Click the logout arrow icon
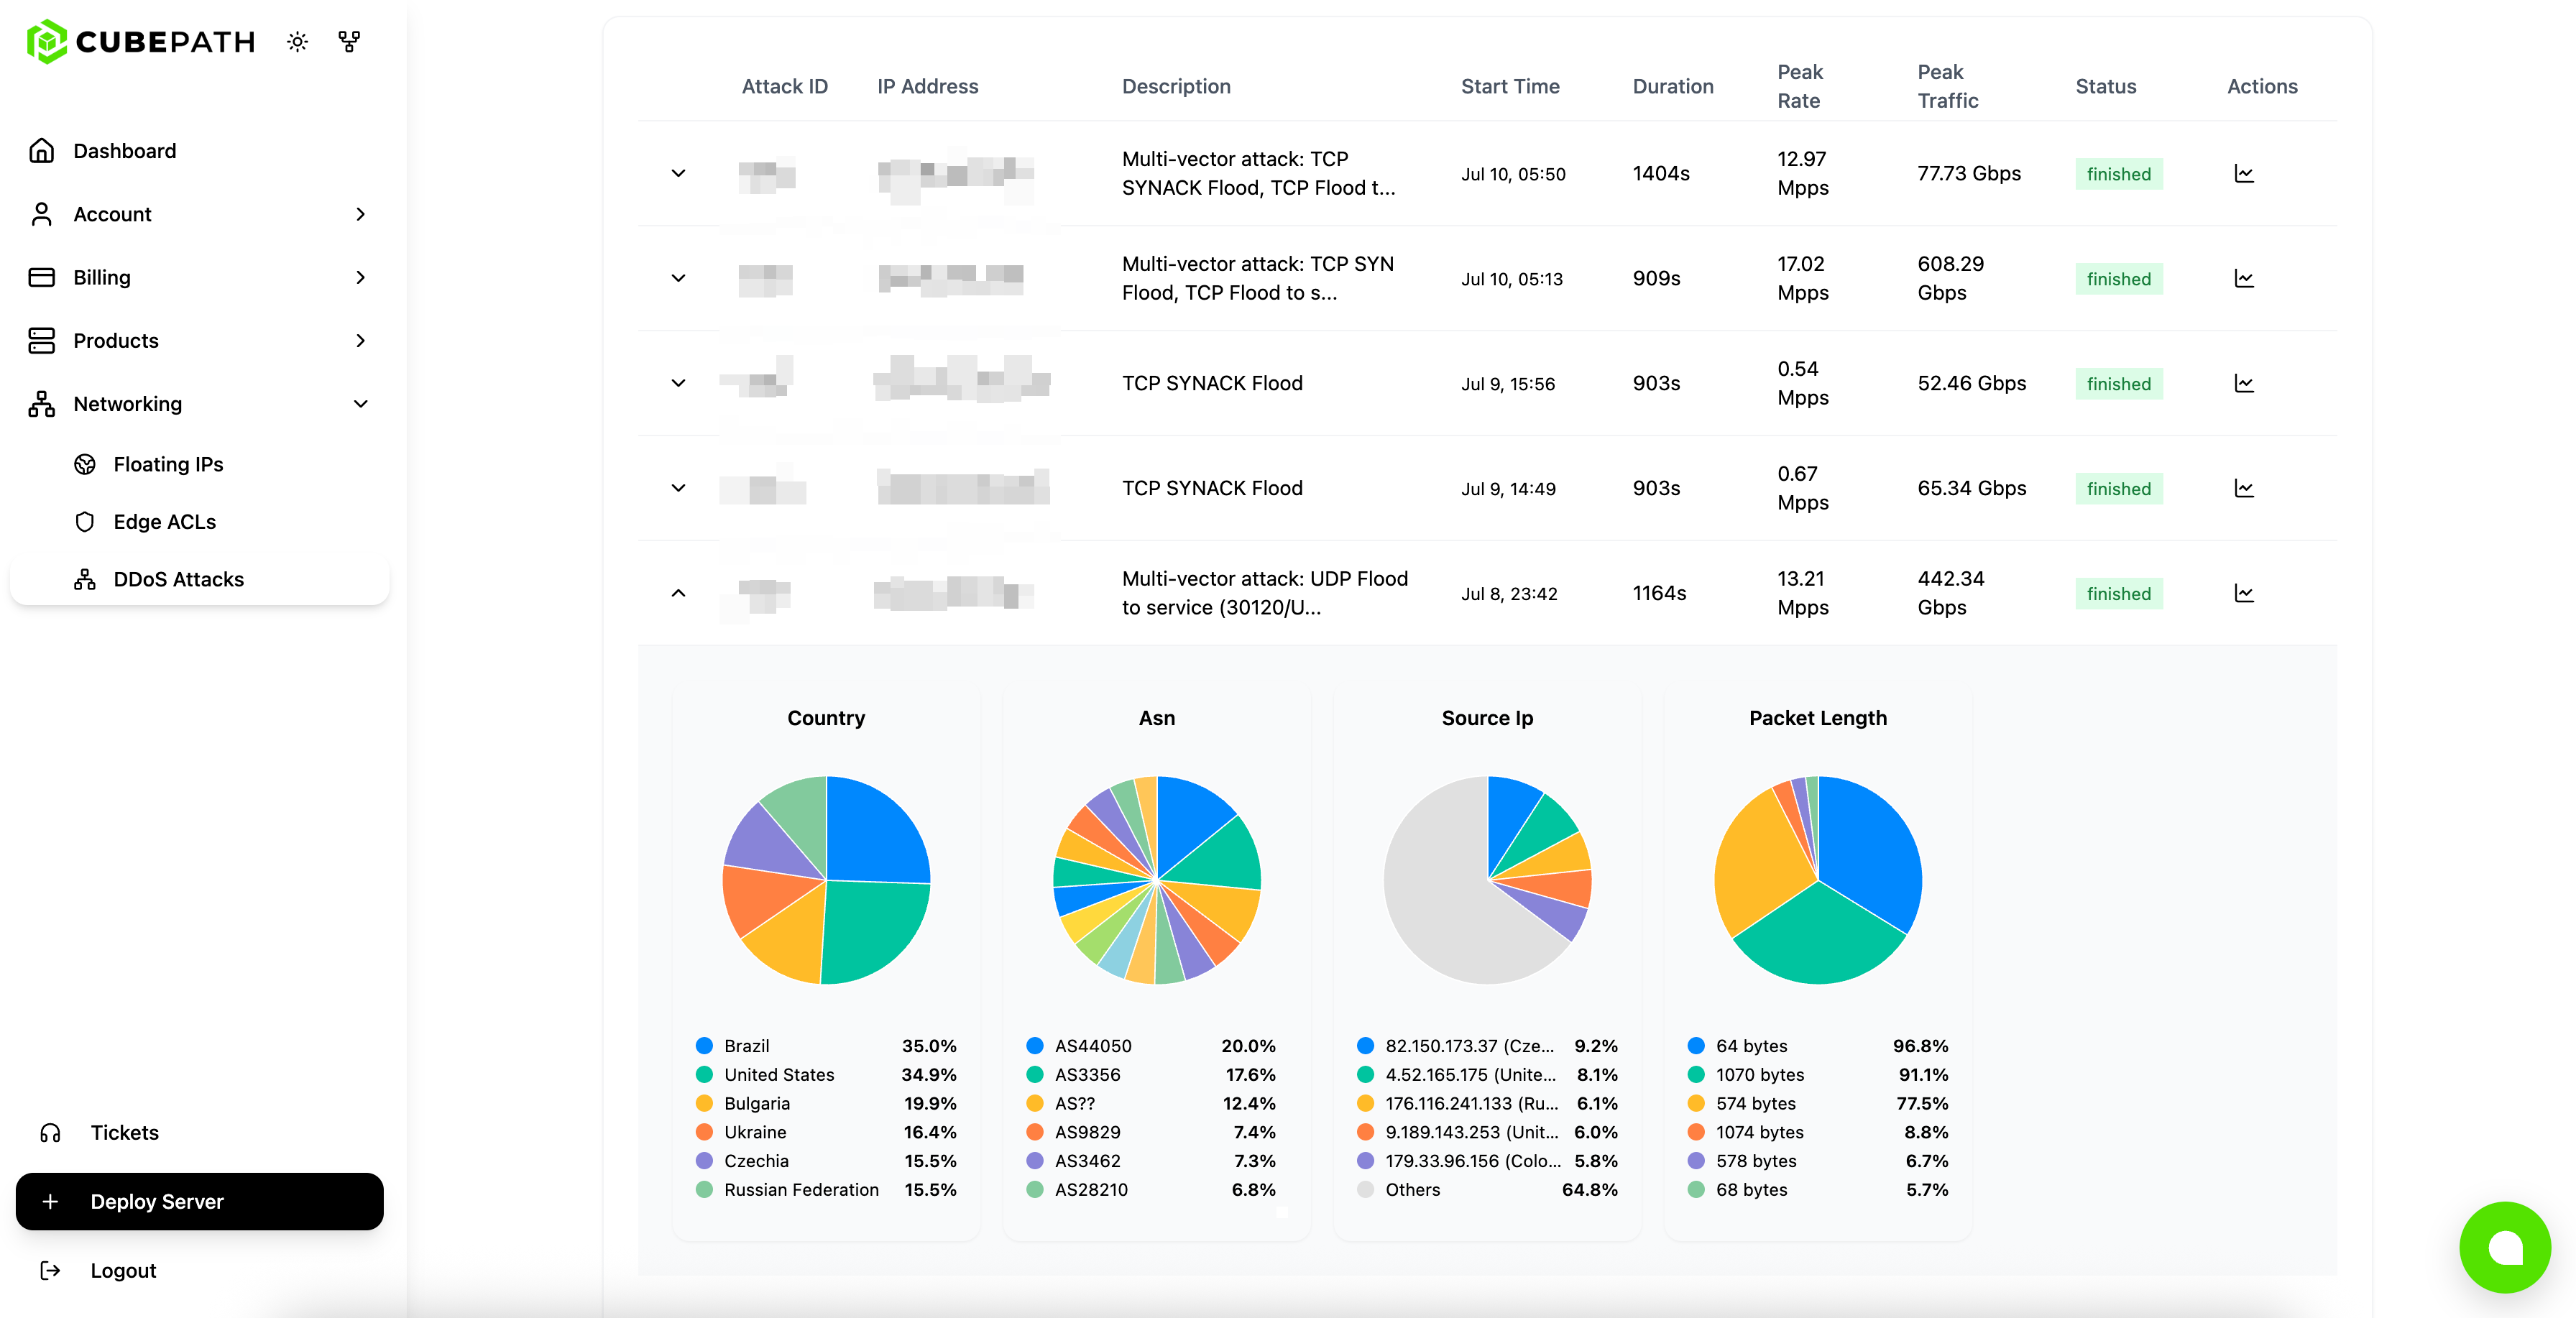Screen dimensions: 2576x1318 point(49,1270)
